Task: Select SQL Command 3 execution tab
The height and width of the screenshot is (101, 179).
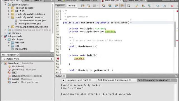Action: 153,80
